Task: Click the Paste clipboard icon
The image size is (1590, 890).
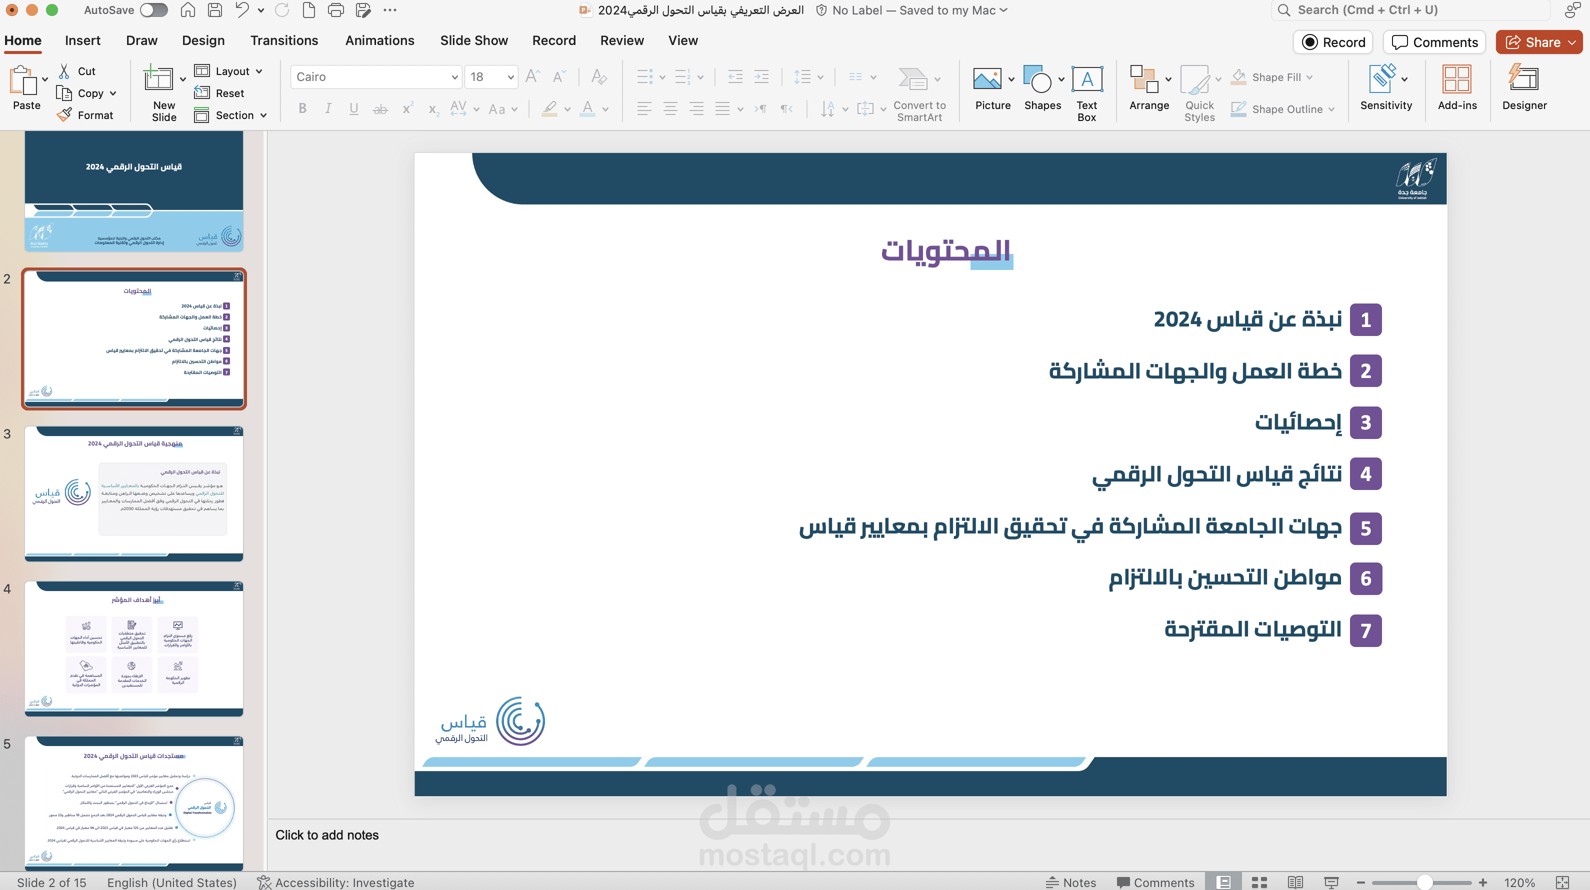Action: 23,80
